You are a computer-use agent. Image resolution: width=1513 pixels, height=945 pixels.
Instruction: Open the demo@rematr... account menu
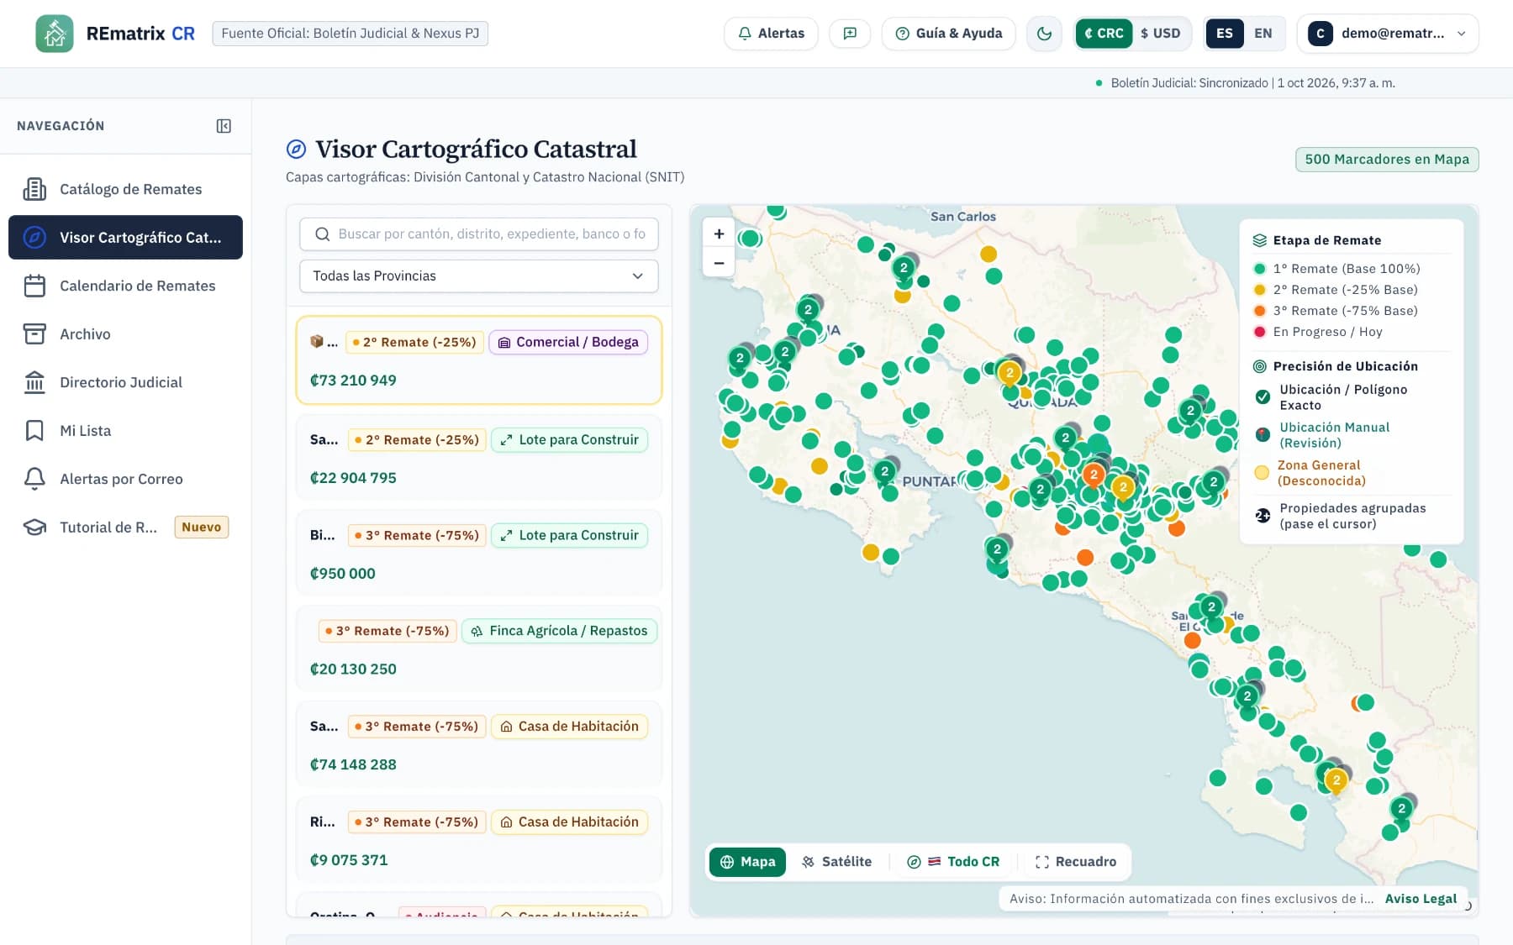click(1387, 34)
